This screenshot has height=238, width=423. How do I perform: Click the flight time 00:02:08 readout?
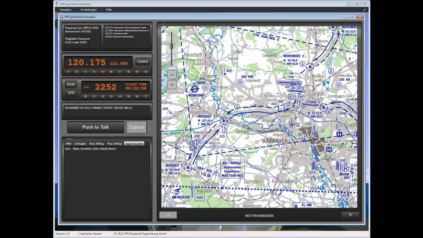pyautogui.click(x=136, y=89)
